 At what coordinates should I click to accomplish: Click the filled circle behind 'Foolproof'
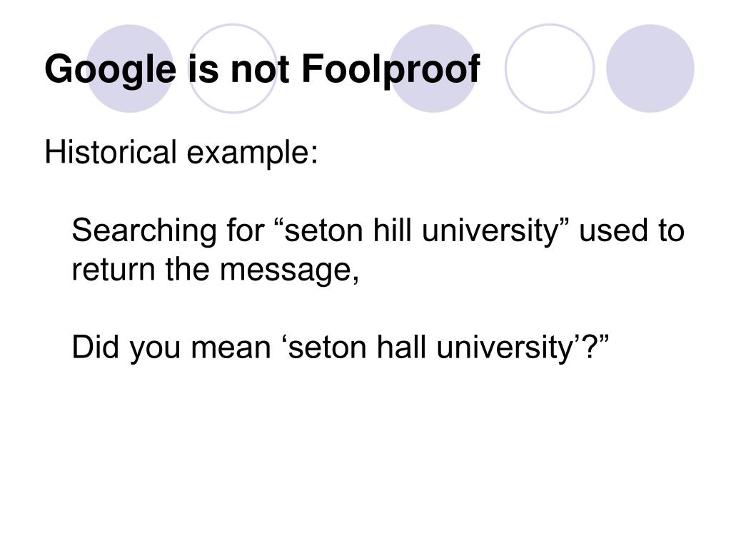click(x=433, y=68)
